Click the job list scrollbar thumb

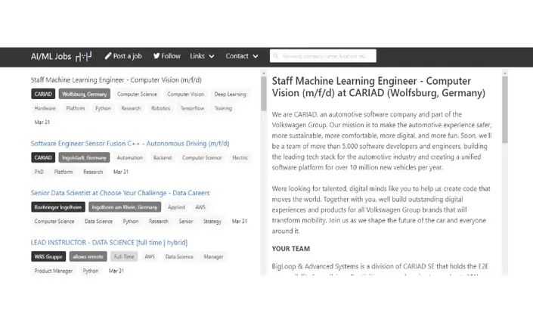click(x=264, y=94)
